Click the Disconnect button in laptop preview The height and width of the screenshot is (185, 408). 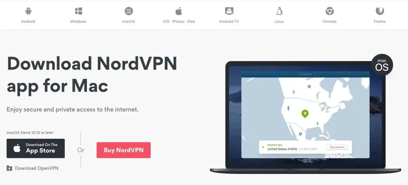(x=337, y=147)
